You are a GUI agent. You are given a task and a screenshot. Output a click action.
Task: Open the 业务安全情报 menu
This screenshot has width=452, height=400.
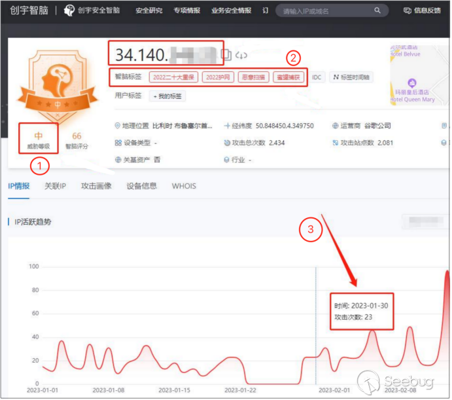pyautogui.click(x=232, y=10)
